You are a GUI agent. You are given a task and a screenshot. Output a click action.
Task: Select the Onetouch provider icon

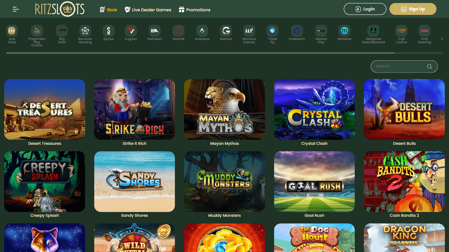[x=297, y=30]
